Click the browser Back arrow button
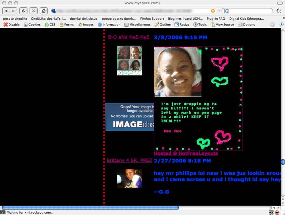This screenshot has height=215, width=285. pos(6,11)
